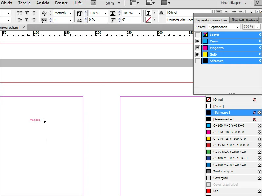Viewport: 262px width, 196px height.
Task: Click the Baseline Shift icon
Action: 79,20
